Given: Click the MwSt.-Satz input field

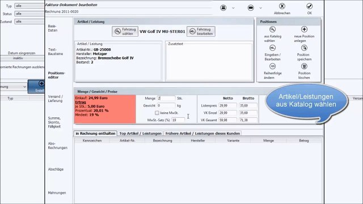Looking at the screenshot, I should point(178,120).
